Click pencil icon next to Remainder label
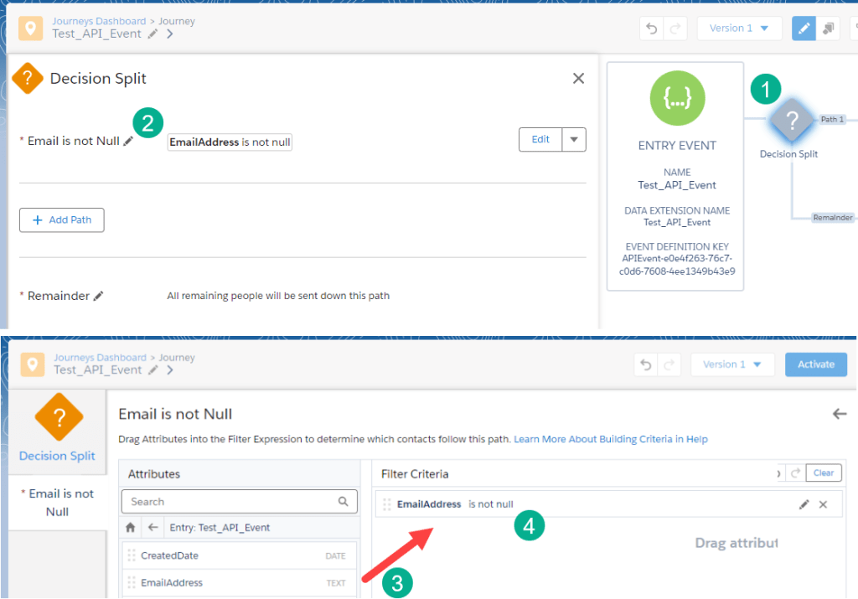The width and height of the screenshot is (858, 599). tap(99, 296)
